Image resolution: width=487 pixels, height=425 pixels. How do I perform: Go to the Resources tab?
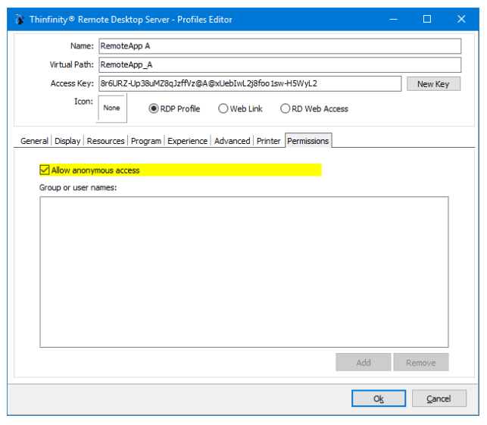click(105, 141)
